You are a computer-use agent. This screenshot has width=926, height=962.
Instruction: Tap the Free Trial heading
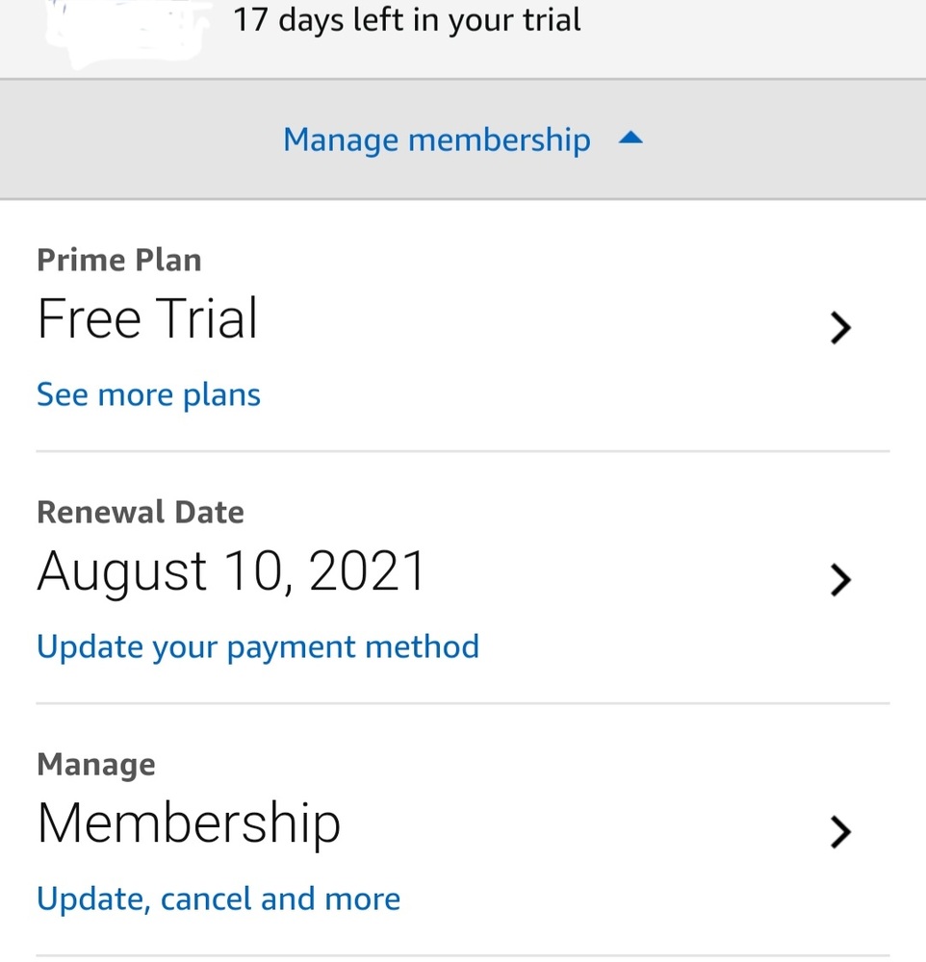(147, 319)
